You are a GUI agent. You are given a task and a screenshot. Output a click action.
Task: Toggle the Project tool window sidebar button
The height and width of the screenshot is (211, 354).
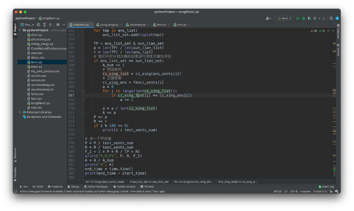point(15,29)
